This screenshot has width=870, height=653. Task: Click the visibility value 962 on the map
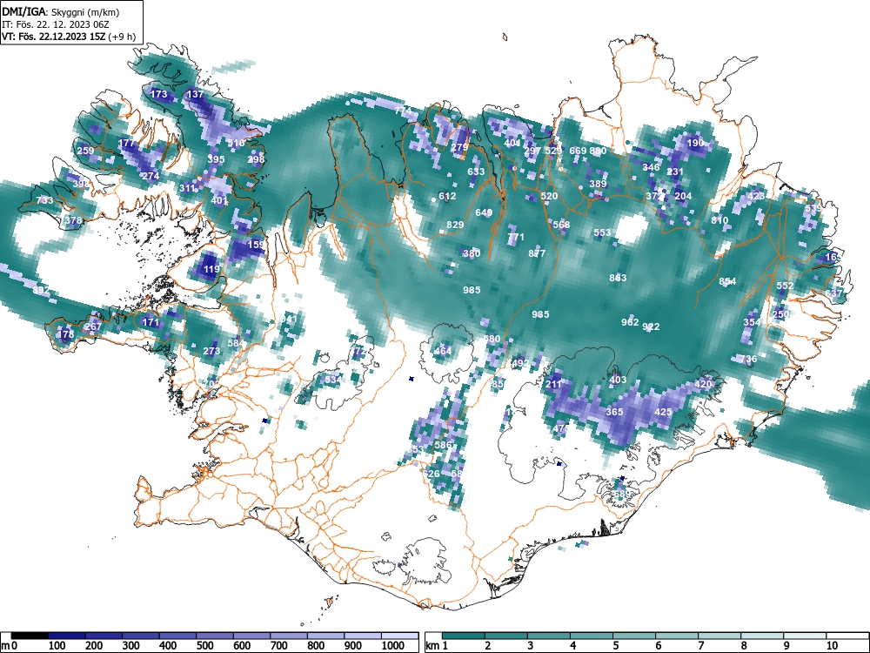tap(630, 322)
